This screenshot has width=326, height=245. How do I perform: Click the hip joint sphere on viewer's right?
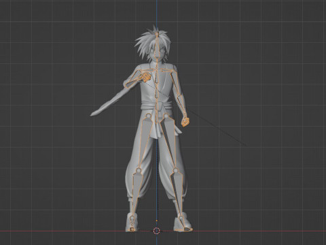pos(166,116)
